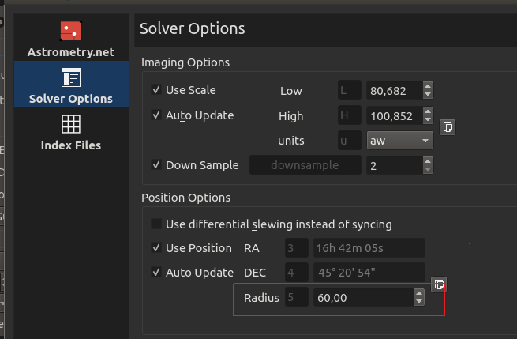Disable the imaging Auto Update checkbox
The image size is (517, 339).
(x=156, y=115)
